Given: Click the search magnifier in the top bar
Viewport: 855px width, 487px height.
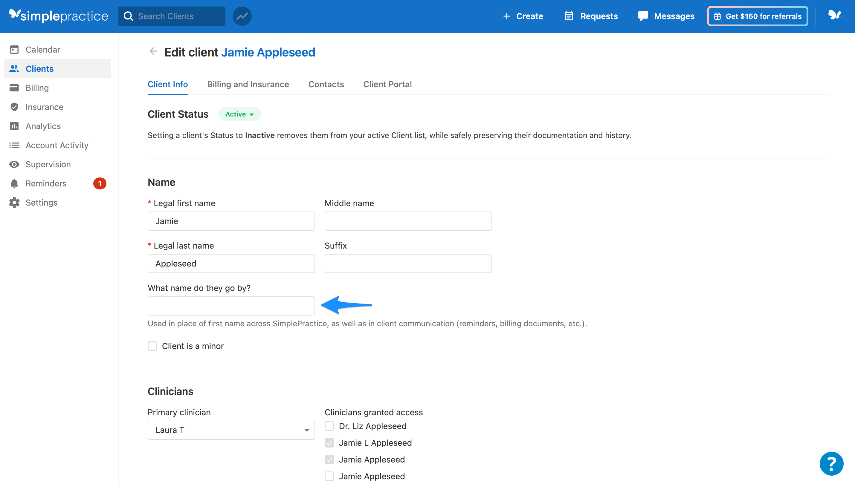Looking at the screenshot, I should point(128,16).
